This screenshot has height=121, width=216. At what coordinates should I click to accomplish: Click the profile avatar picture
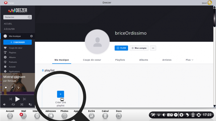(97, 42)
